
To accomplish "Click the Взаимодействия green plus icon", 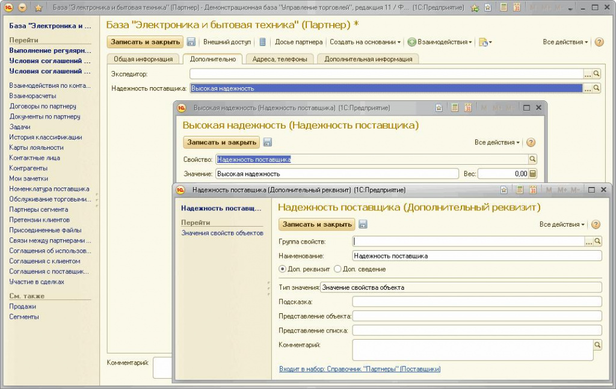I will pos(411,42).
